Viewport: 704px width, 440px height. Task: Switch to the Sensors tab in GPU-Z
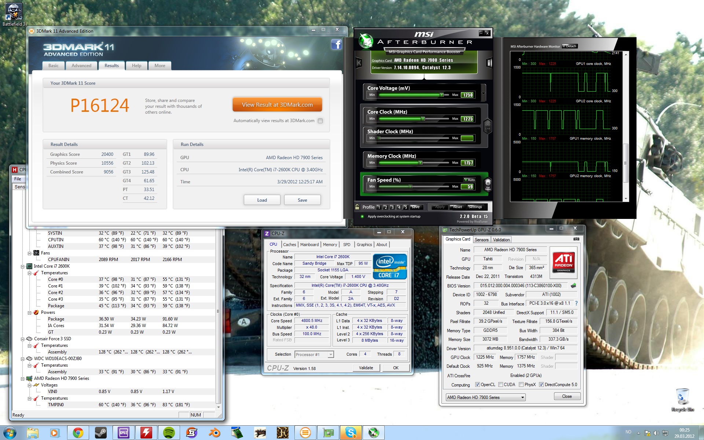click(x=481, y=240)
